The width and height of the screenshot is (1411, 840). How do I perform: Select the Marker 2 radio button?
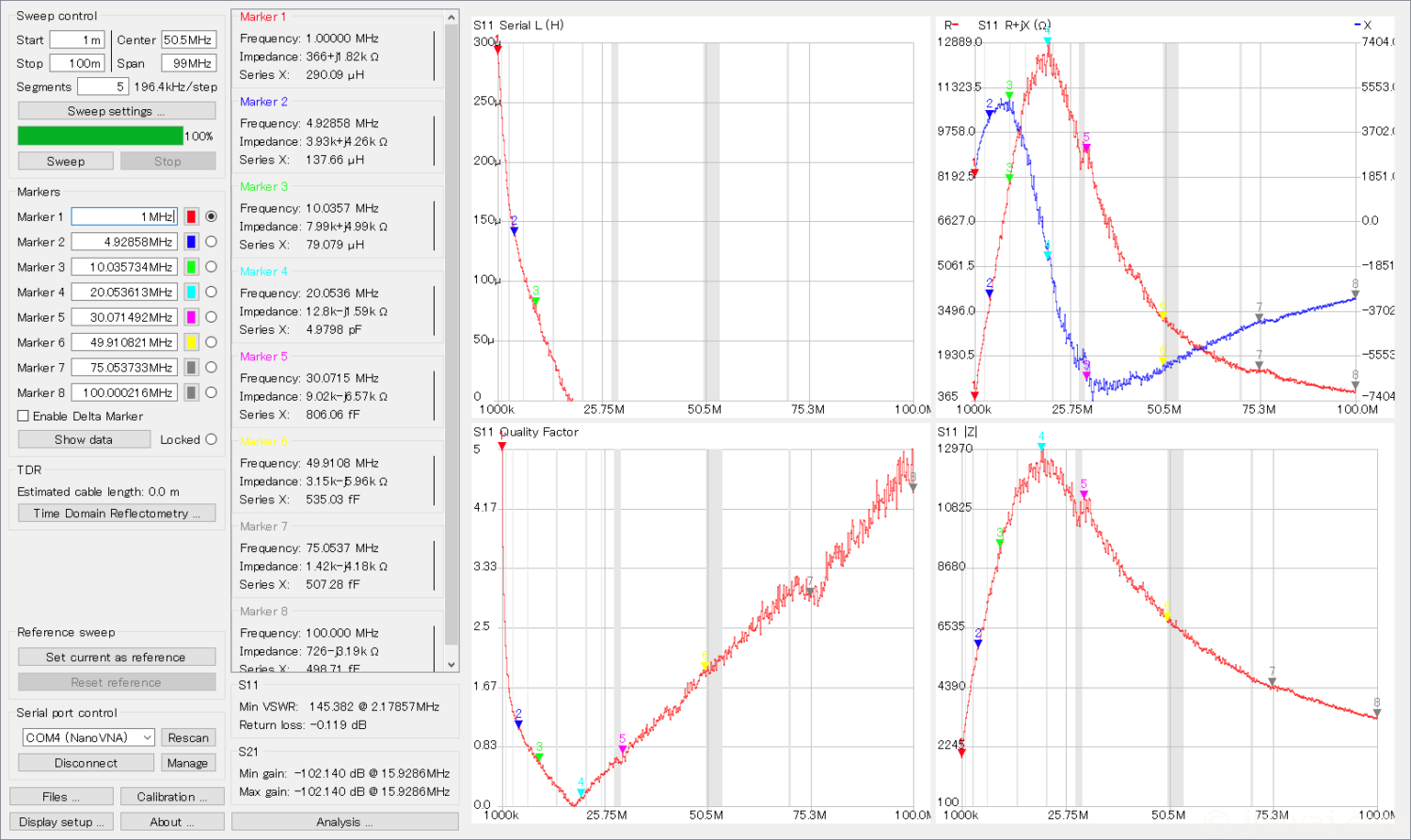[x=211, y=242]
